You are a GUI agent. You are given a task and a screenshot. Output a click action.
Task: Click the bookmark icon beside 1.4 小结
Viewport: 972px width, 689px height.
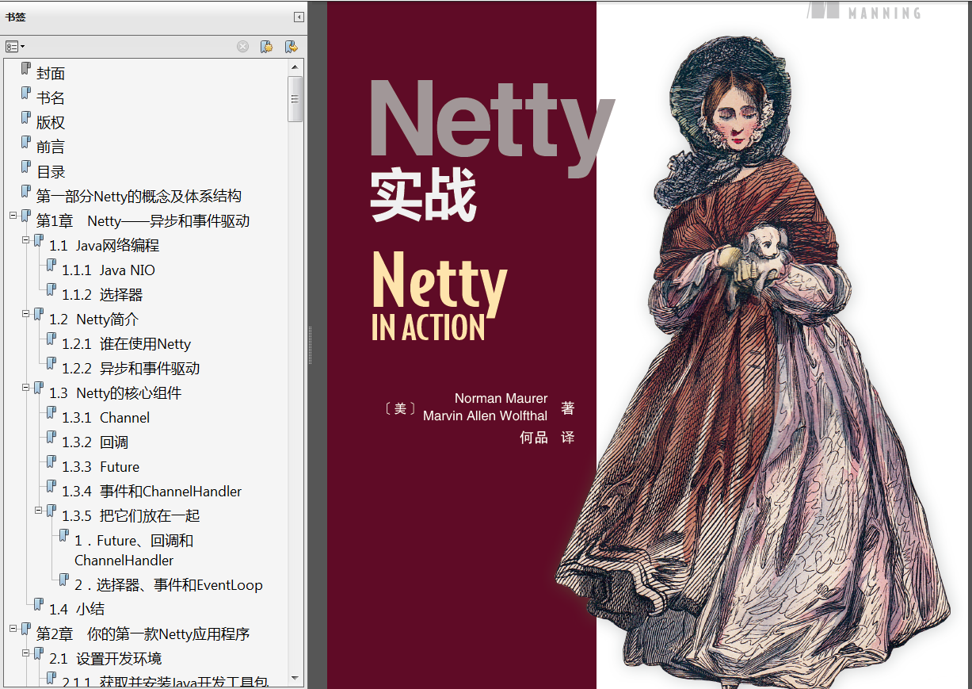click(40, 605)
